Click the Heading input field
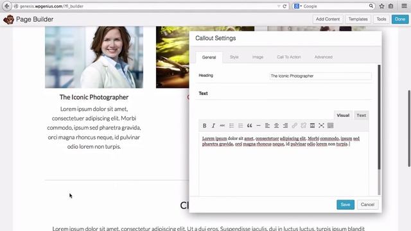The width and height of the screenshot is (411, 231). 320,76
